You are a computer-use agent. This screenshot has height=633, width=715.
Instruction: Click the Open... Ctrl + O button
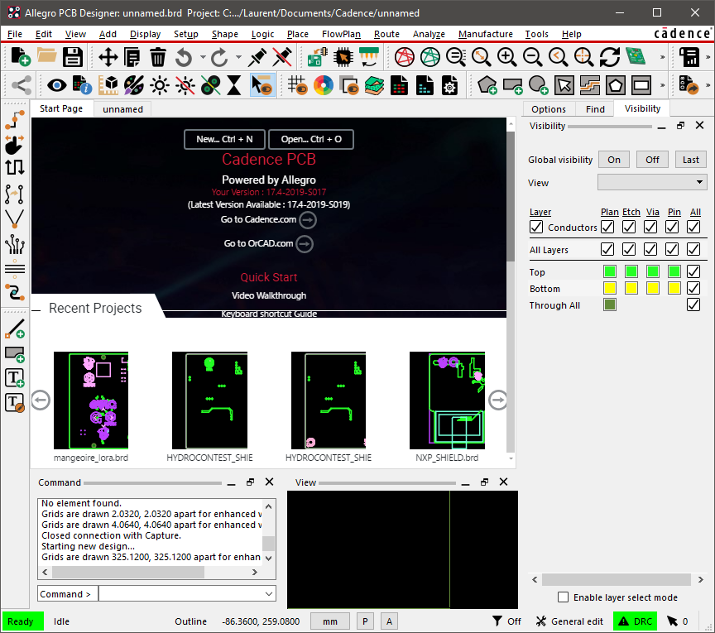pyautogui.click(x=311, y=139)
